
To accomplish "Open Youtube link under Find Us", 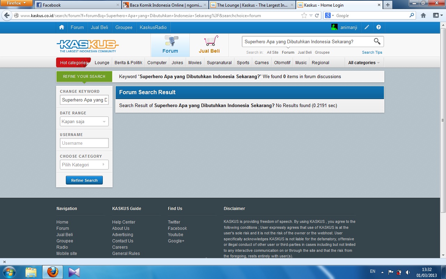I will tap(175, 235).
